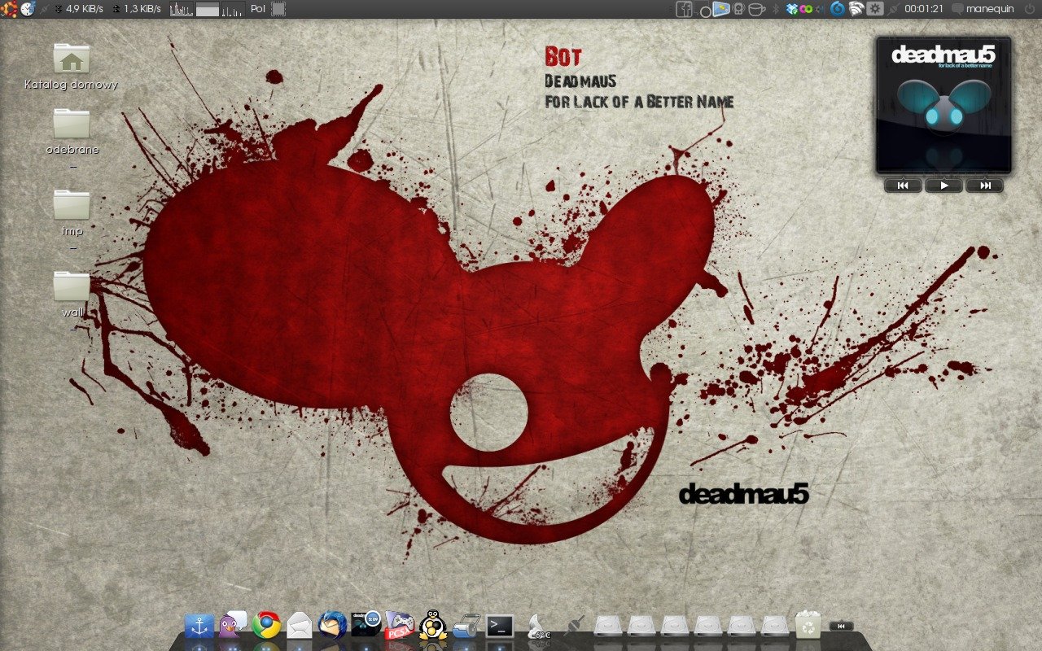Click play button under album cover
Screen dimensions: 1042x651
[943, 186]
